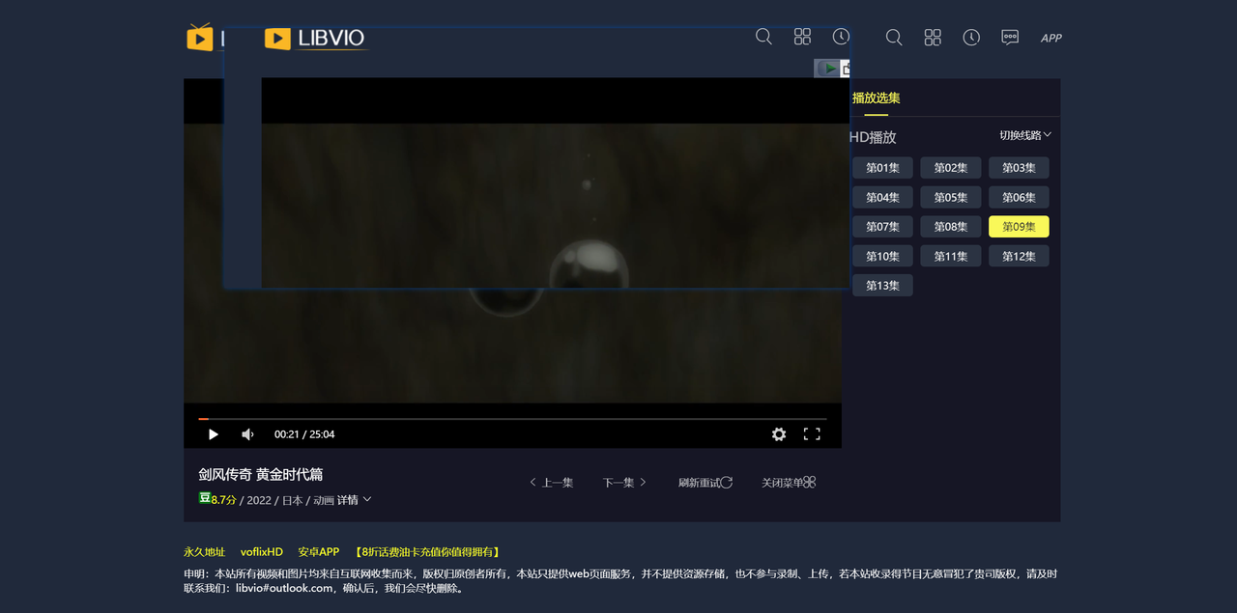
Task: Select episode 第02集
Action: click(x=951, y=168)
